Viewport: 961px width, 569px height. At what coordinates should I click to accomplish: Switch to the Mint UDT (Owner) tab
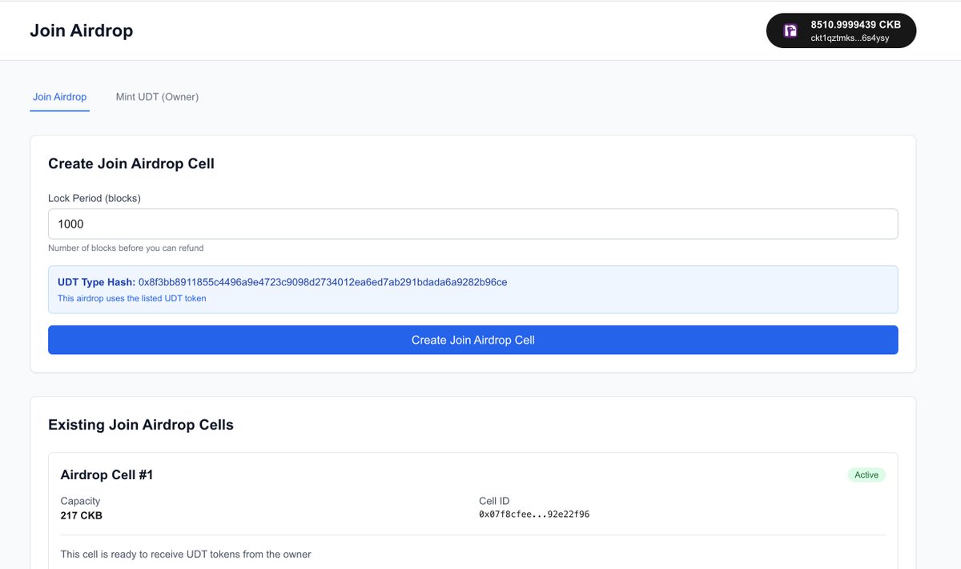[x=157, y=97]
